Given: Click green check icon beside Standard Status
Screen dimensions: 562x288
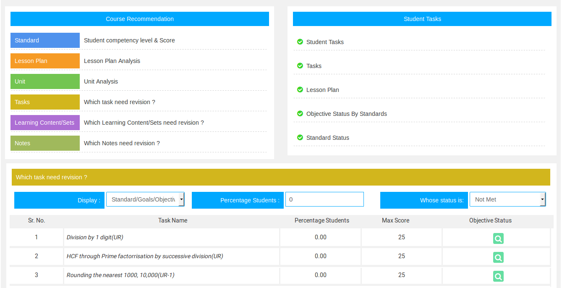Looking at the screenshot, I should (x=300, y=137).
